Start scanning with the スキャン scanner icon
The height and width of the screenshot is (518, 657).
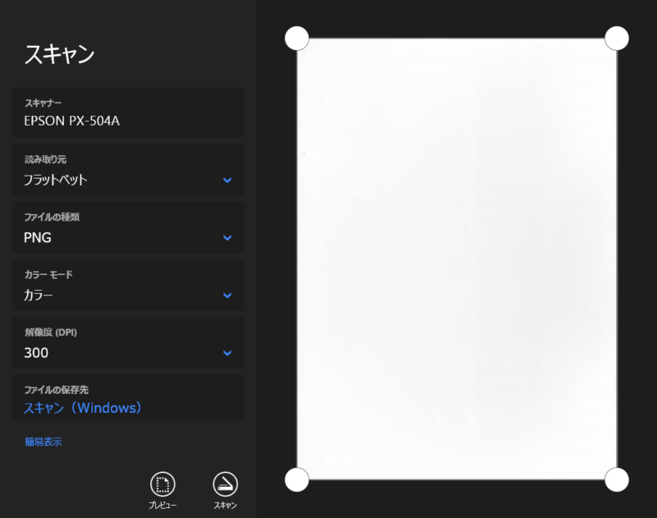[x=225, y=484]
